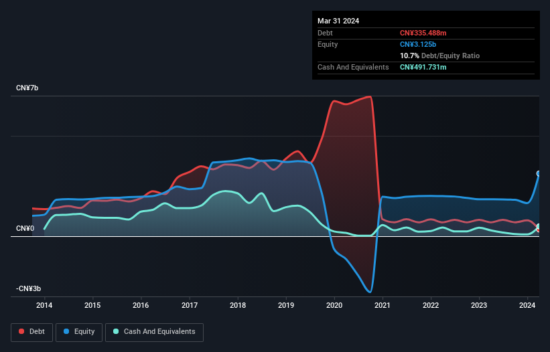
Task: Click the teal Cash legend dot
Action: point(116,331)
